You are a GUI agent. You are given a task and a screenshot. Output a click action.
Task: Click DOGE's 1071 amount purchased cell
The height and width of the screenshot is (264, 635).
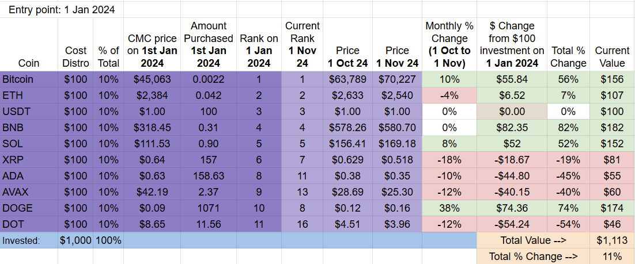pyautogui.click(x=209, y=208)
